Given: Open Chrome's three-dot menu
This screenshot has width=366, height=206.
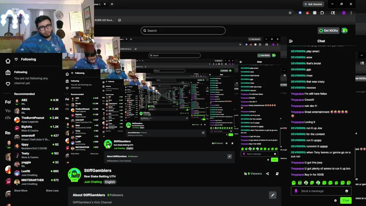Looking at the screenshot, I should pos(351,13).
